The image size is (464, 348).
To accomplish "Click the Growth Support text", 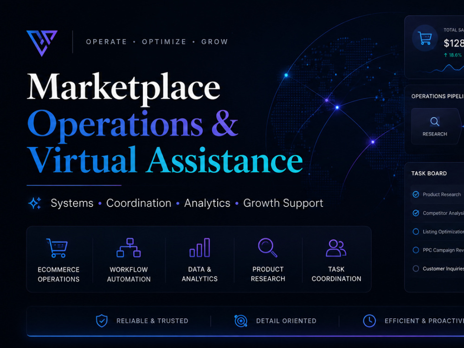I will (x=283, y=204).
